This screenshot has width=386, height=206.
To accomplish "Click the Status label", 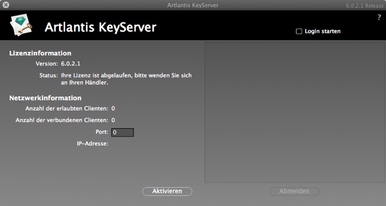I will click(49, 76).
